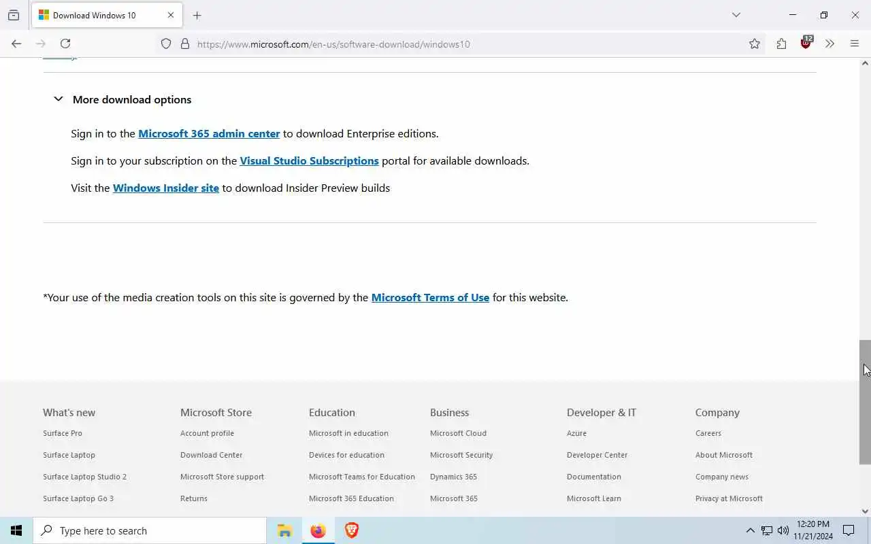This screenshot has height=544, width=871.
Task: Switch to Firefox in the taskbar
Action: pos(318,530)
